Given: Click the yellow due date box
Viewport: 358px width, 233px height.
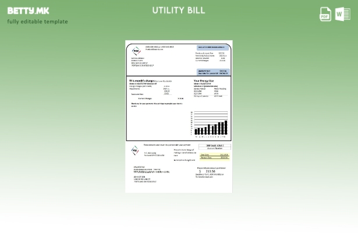Looking at the screenshot, I should tap(214, 156).
